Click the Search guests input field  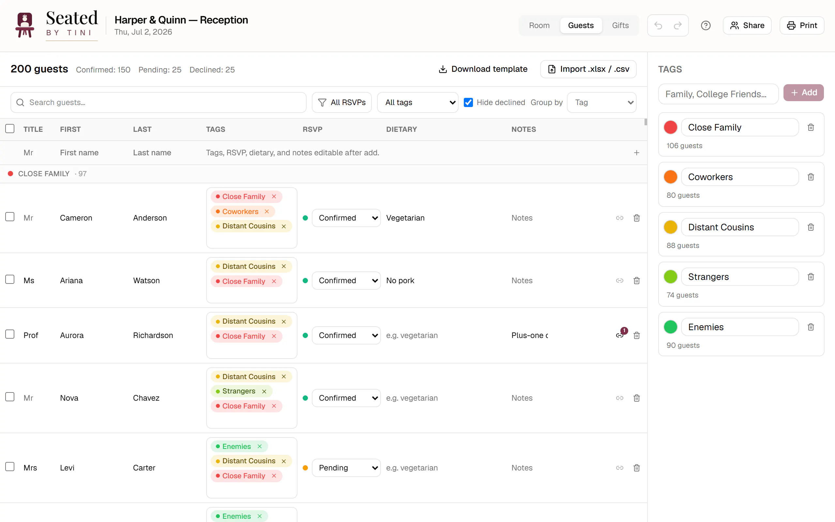point(159,102)
